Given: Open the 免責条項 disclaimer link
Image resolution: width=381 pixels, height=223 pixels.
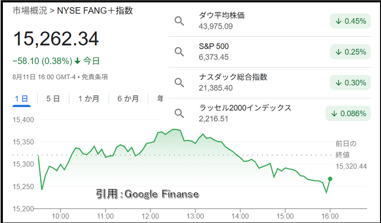Looking at the screenshot, I should pos(95,77).
